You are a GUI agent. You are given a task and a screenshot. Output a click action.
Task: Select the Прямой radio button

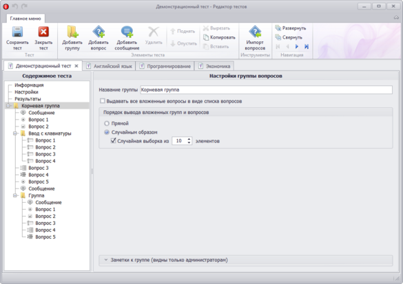pyautogui.click(x=107, y=123)
